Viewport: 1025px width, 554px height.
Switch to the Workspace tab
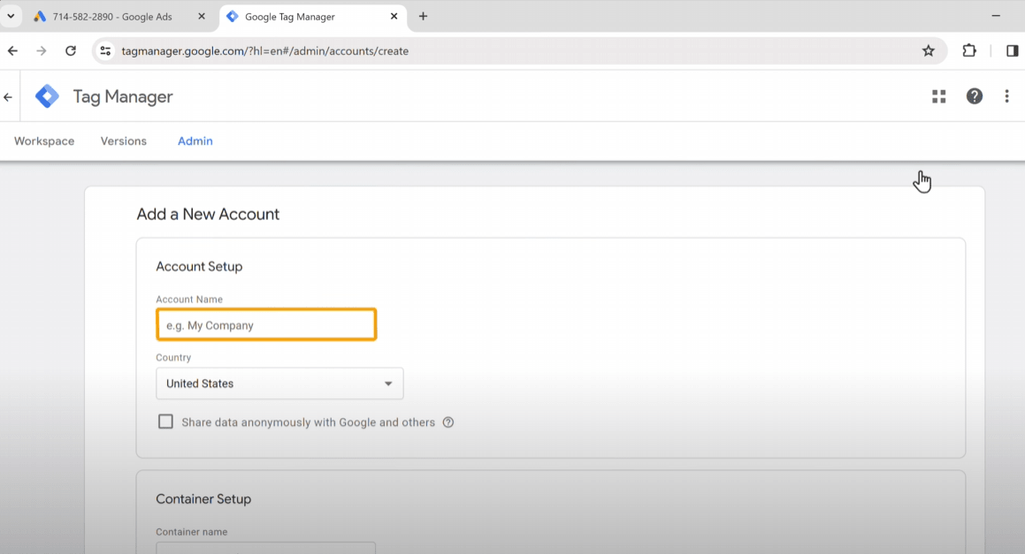44,141
